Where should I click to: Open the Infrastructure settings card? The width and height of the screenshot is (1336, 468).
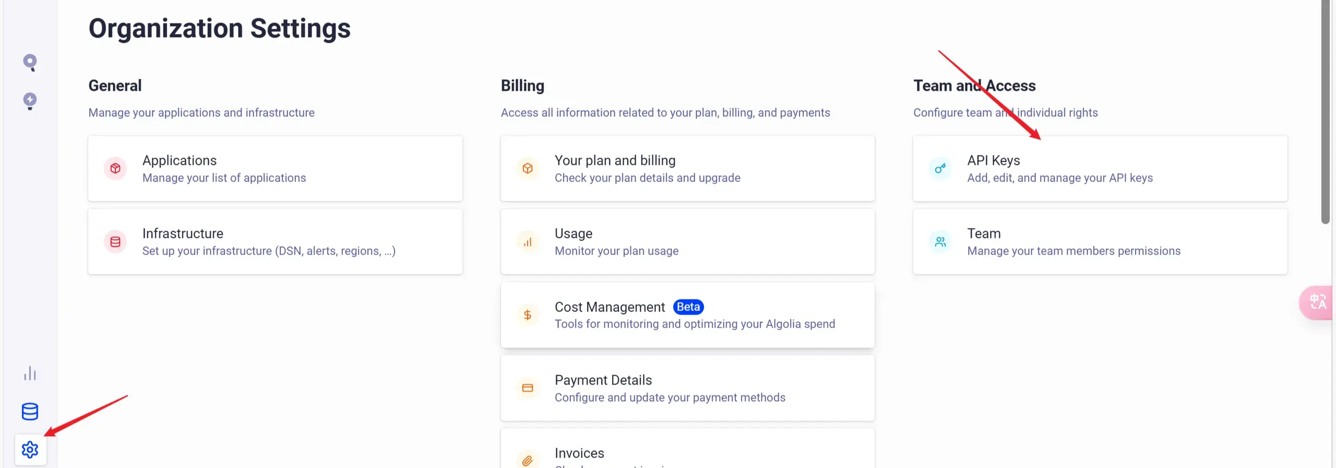[275, 242]
